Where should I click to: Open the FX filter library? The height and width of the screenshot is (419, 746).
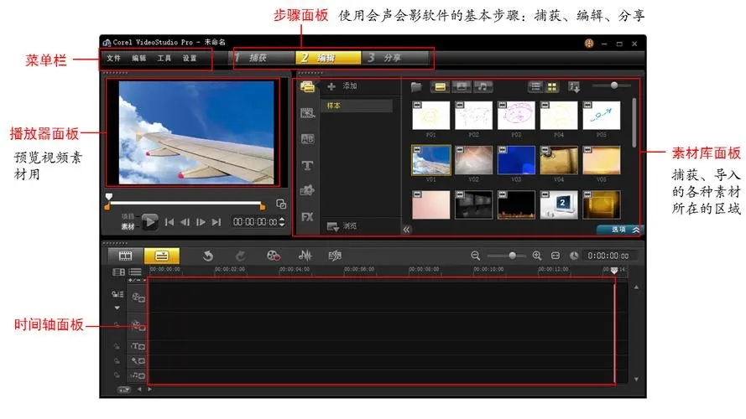coord(307,216)
